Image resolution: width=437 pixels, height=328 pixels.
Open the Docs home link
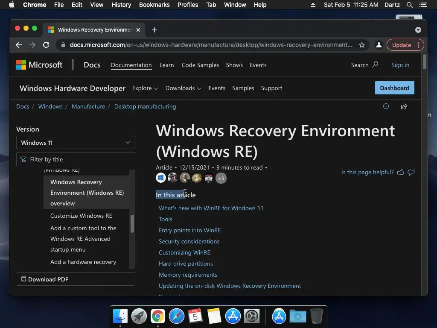pos(92,65)
